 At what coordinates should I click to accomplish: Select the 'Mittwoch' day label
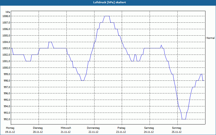66,128
